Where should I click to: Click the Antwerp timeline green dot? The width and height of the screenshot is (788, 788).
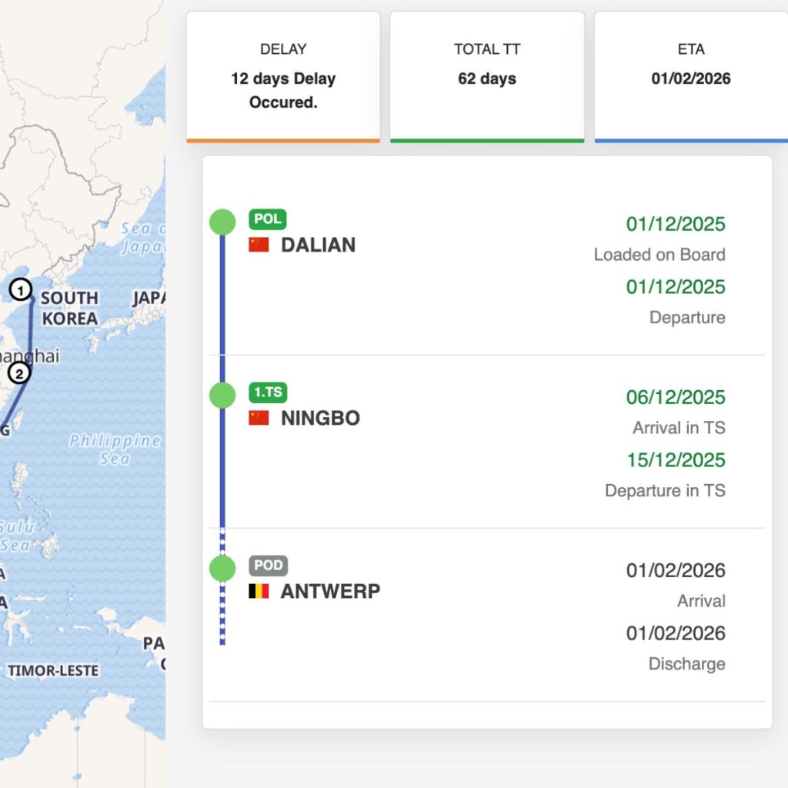[x=222, y=569]
